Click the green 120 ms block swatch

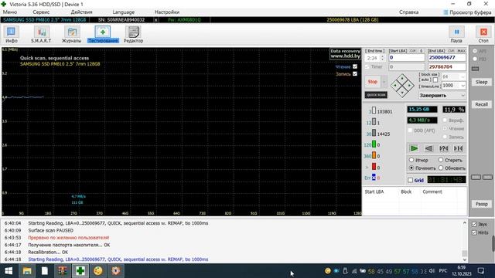[374, 144]
